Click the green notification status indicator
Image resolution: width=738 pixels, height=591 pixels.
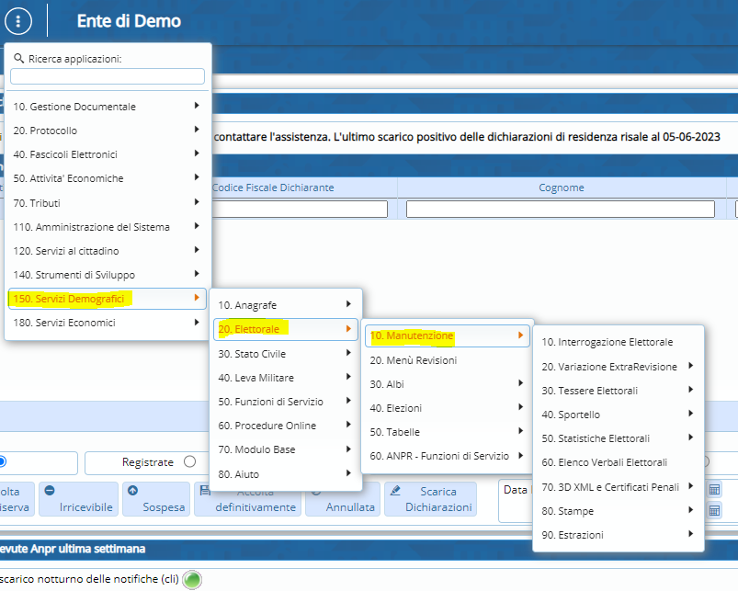click(192, 579)
